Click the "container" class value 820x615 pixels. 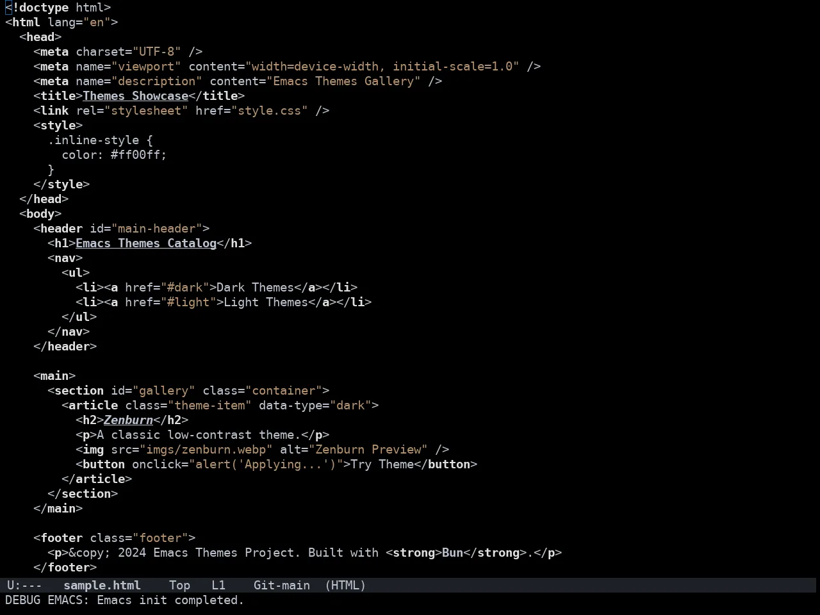[x=283, y=391]
